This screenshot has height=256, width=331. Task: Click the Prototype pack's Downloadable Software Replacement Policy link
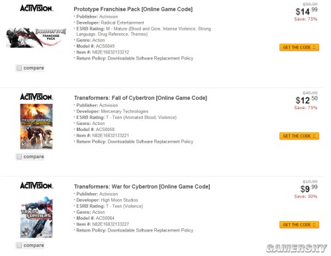tap(150, 58)
